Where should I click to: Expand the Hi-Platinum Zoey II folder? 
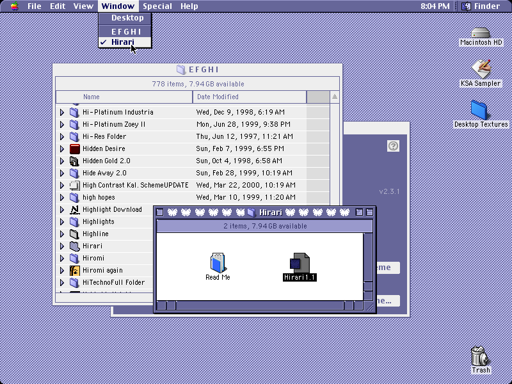point(62,124)
